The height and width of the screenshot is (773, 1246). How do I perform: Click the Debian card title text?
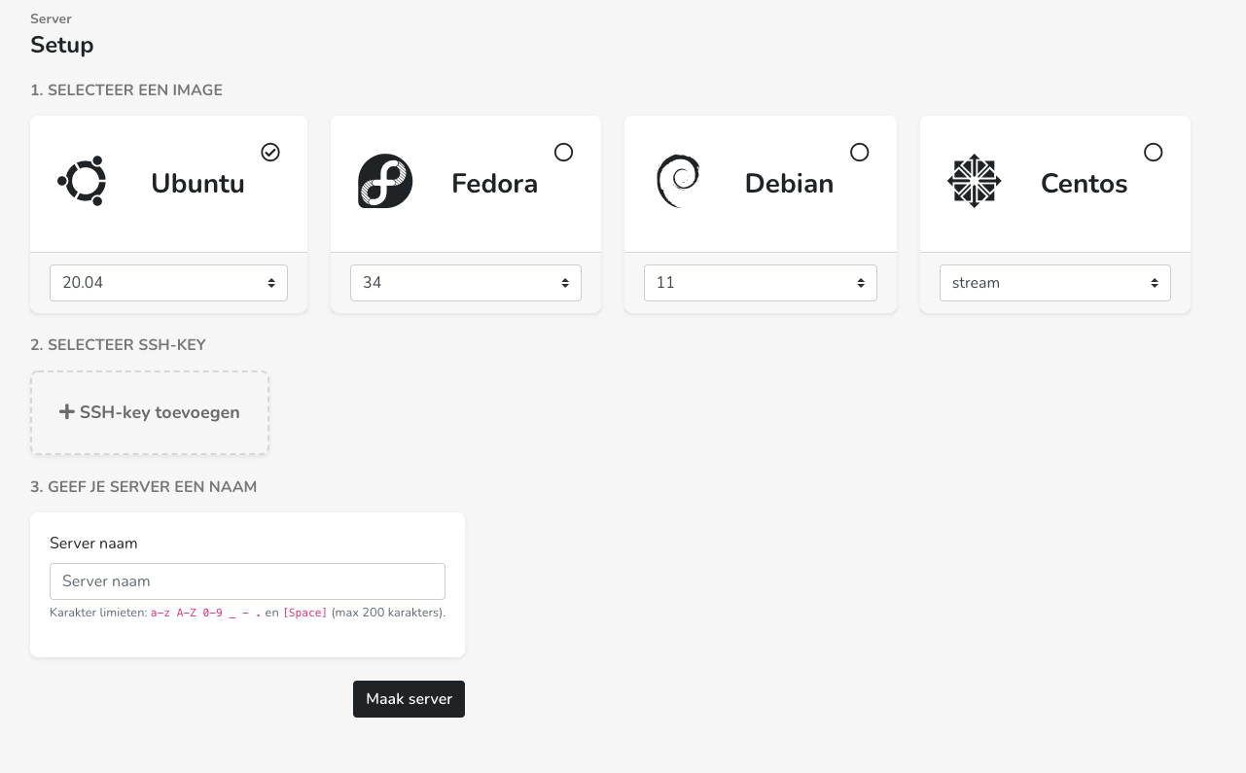[x=789, y=184]
